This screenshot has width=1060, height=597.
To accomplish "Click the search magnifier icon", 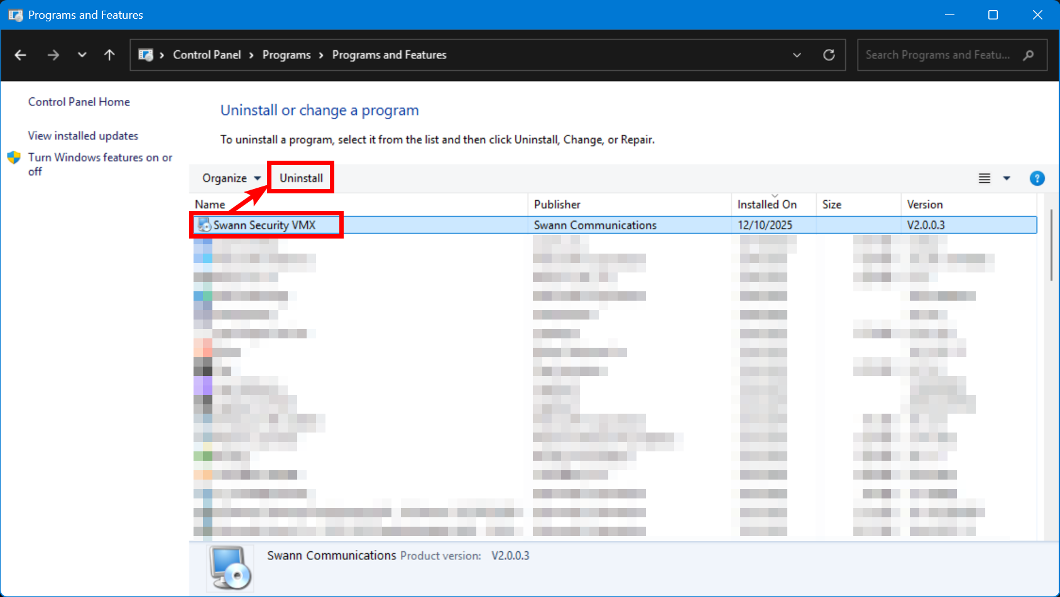I will pyautogui.click(x=1029, y=55).
